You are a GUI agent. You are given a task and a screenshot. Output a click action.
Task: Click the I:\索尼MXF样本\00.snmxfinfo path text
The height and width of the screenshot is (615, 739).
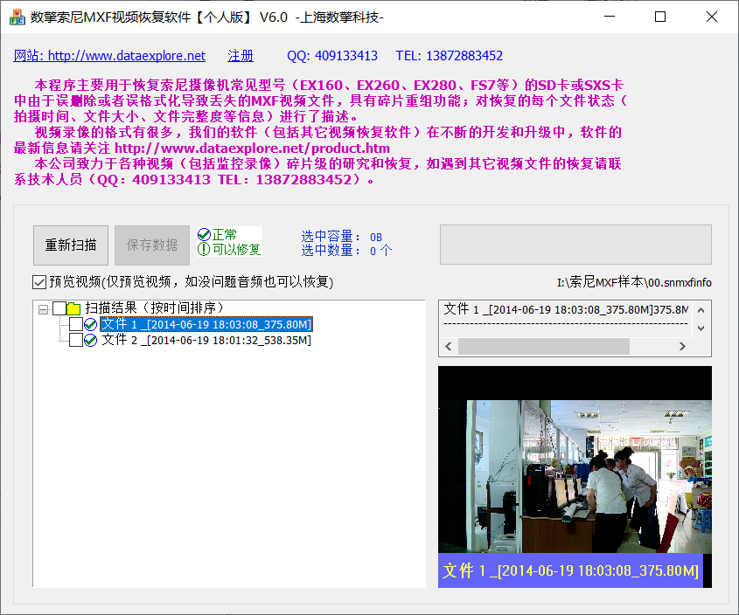(x=634, y=282)
